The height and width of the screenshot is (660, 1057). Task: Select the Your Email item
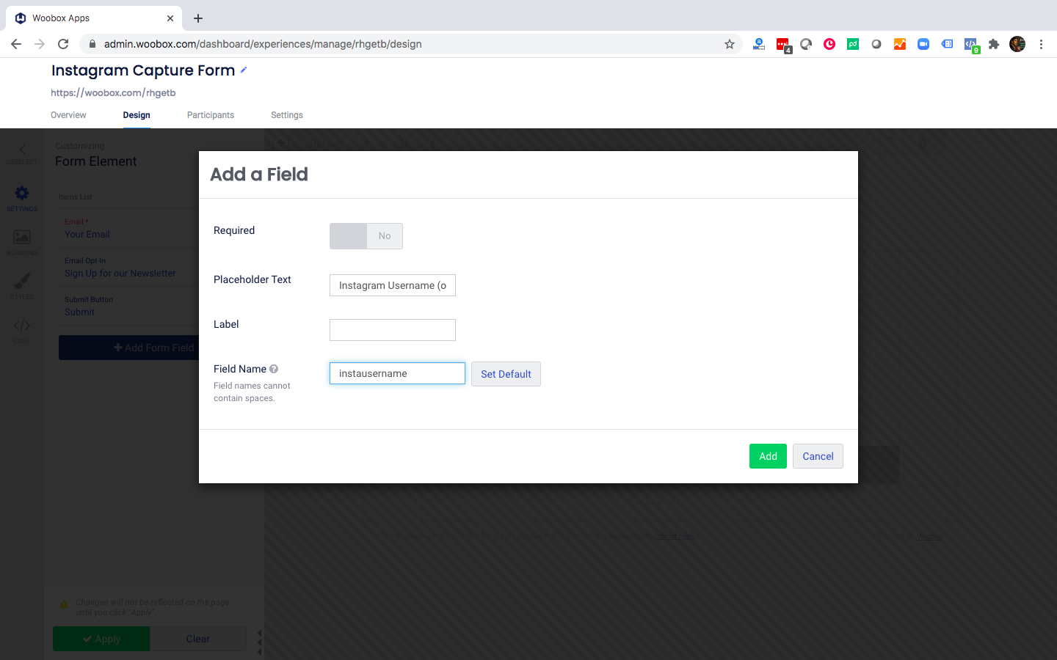87,235
